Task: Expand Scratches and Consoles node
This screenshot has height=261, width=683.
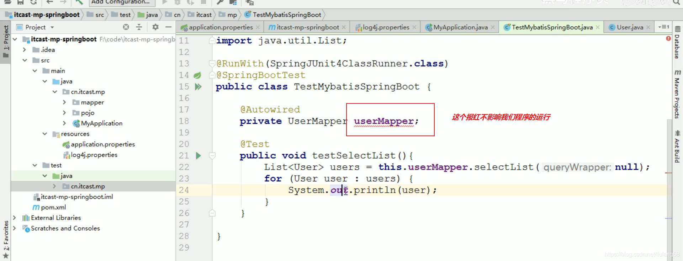Action: coord(15,228)
